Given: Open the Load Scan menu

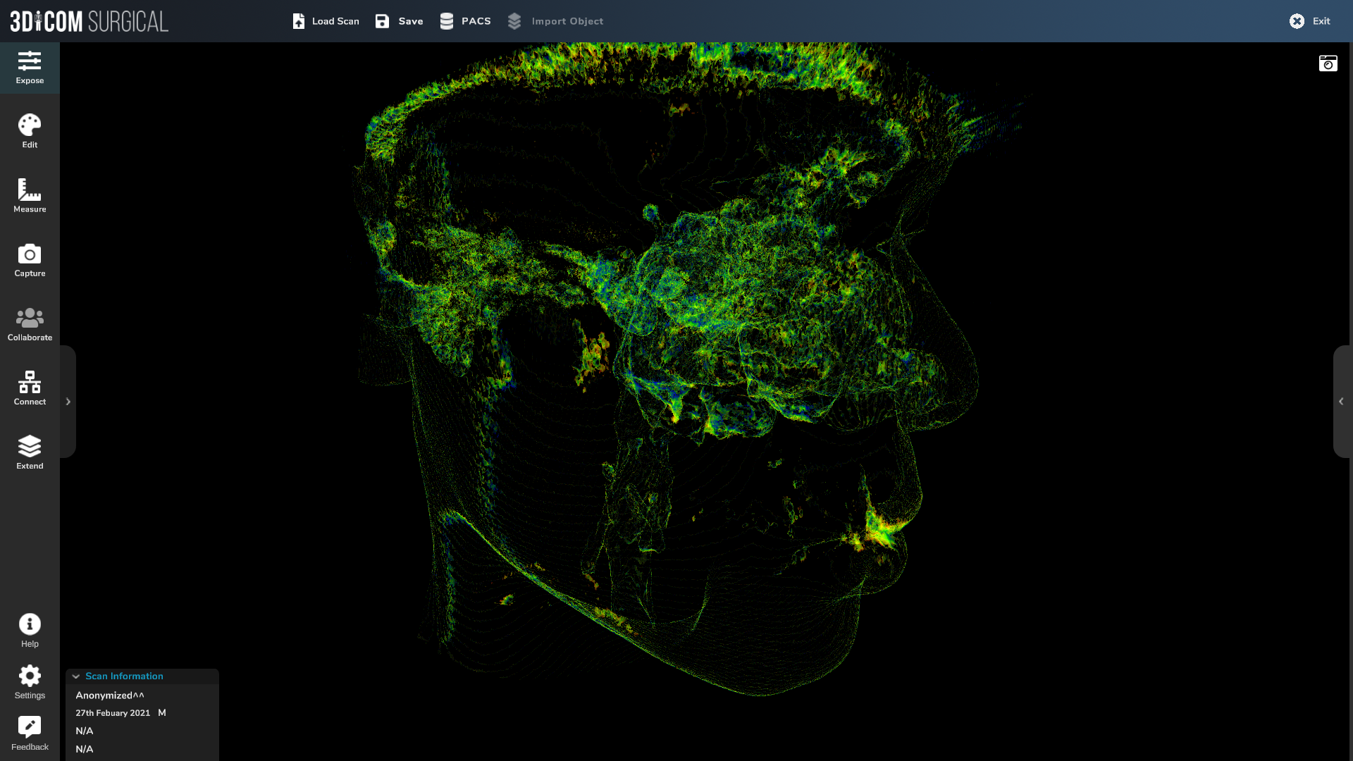Looking at the screenshot, I should point(325,21).
